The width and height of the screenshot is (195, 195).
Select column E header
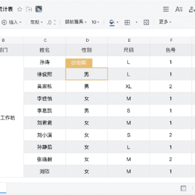point(129,40)
